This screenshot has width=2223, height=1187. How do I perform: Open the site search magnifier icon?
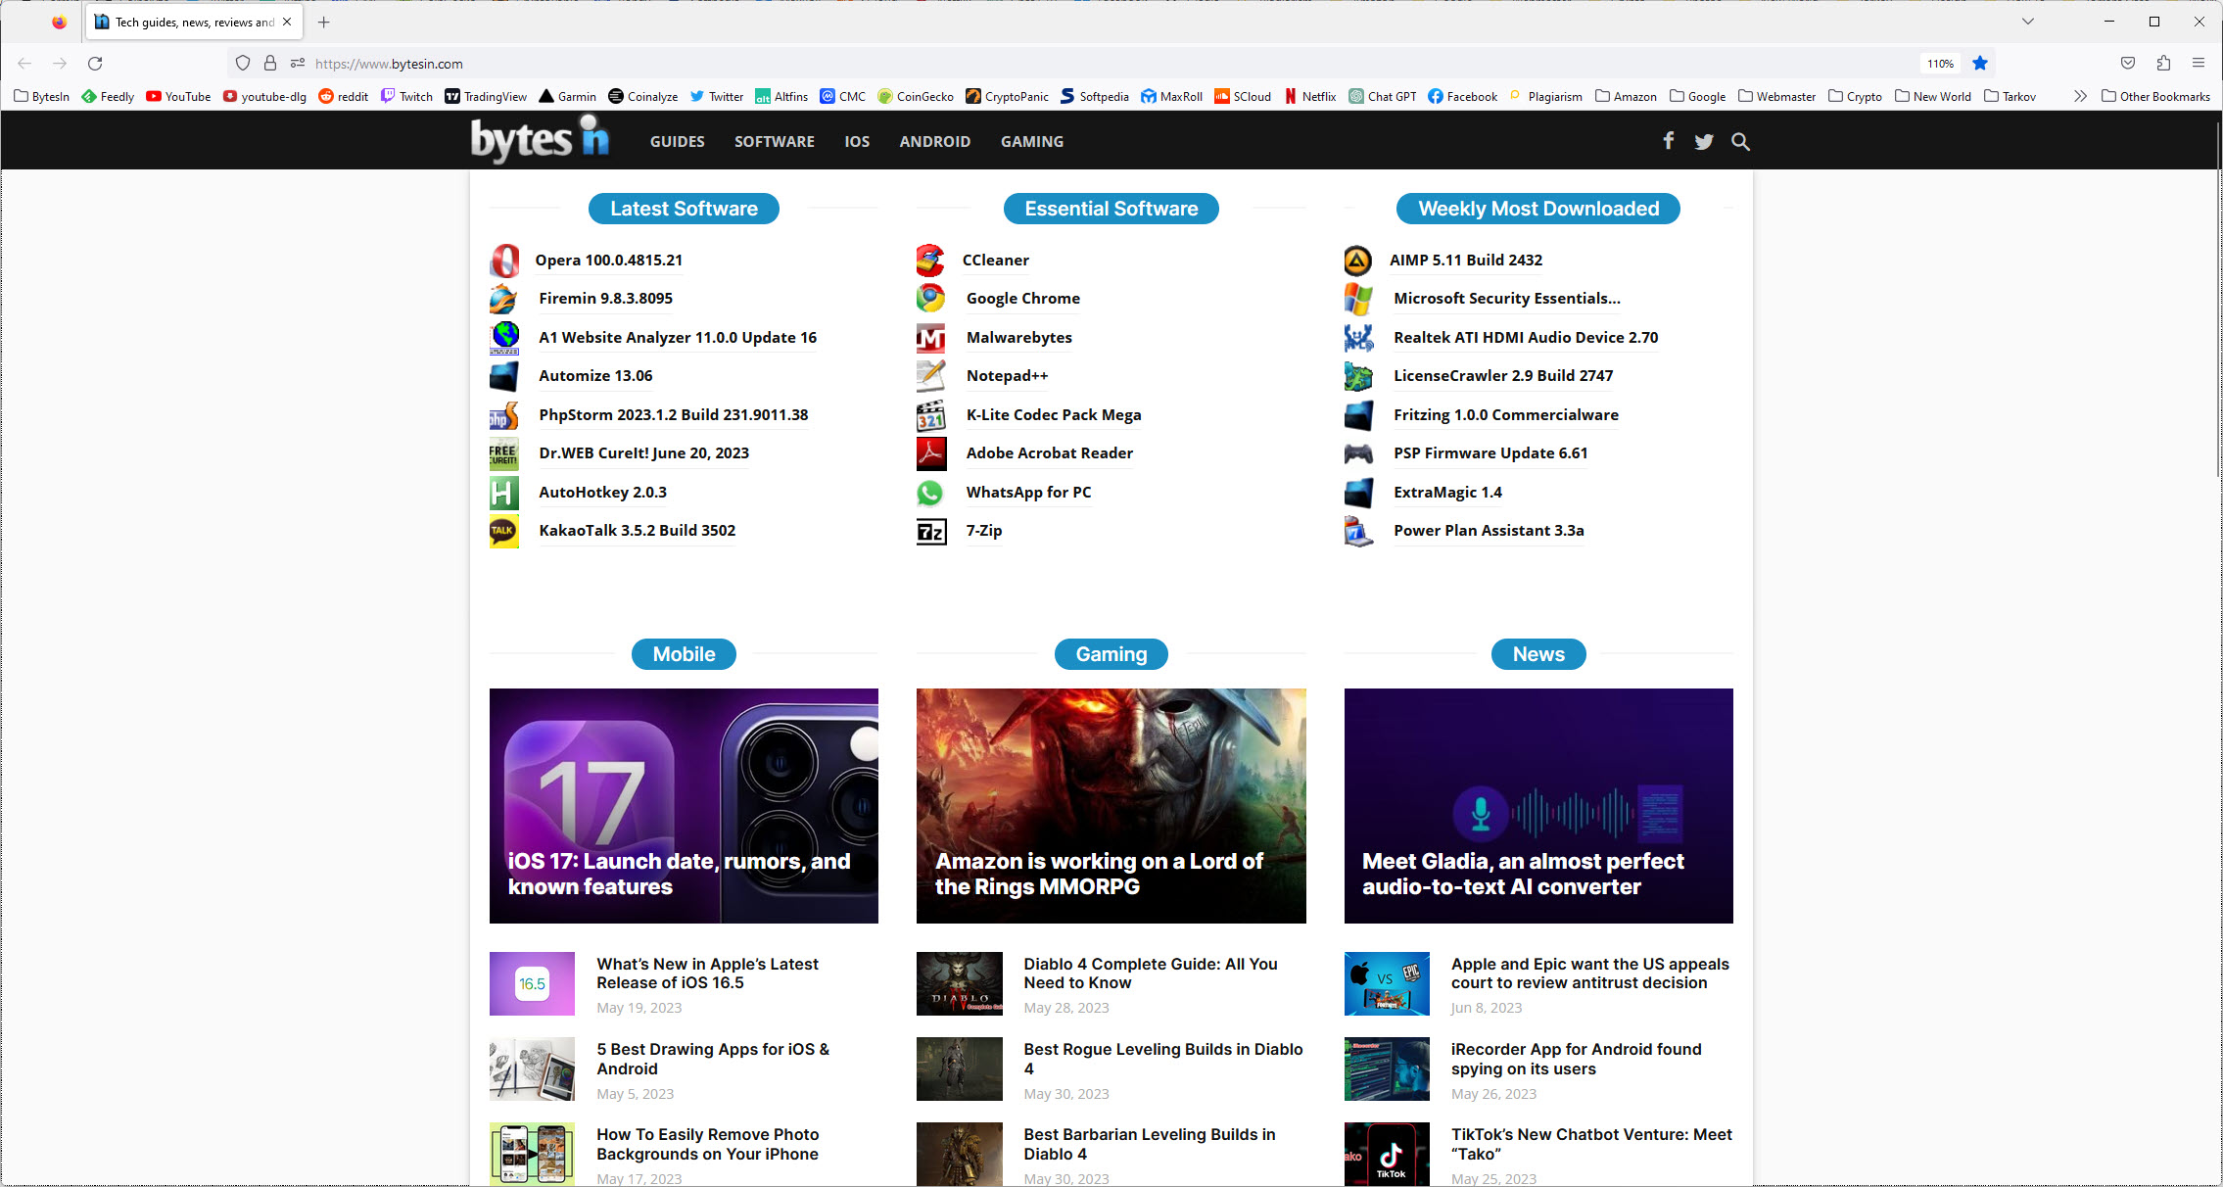pos(1740,142)
